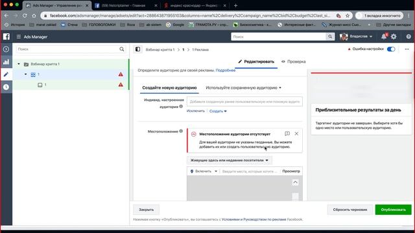This screenshot has width=415, height=233.
Task: Open the Создать dropdown
Action: tap(218, 111)
